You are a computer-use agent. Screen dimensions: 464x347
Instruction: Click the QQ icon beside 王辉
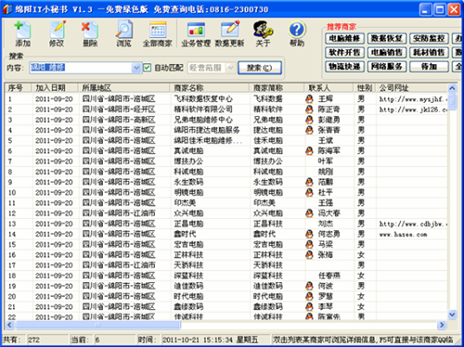309,98
